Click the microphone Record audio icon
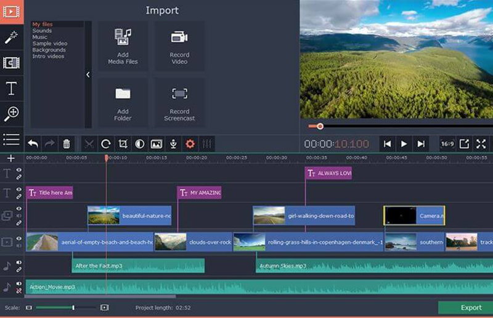Image resolution: width=493 pixels, height=318 pixels. [x=174, y=144]
